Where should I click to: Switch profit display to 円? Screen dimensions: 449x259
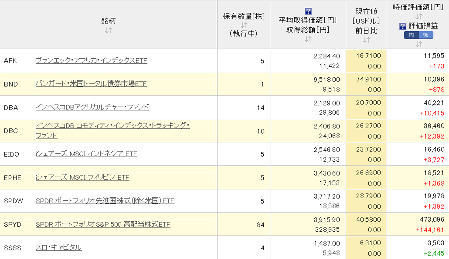(x=411, y=35)
